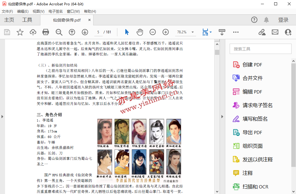Click the Save file floppy icon
This screenshot has width=296, height=194.
[7, 32]
